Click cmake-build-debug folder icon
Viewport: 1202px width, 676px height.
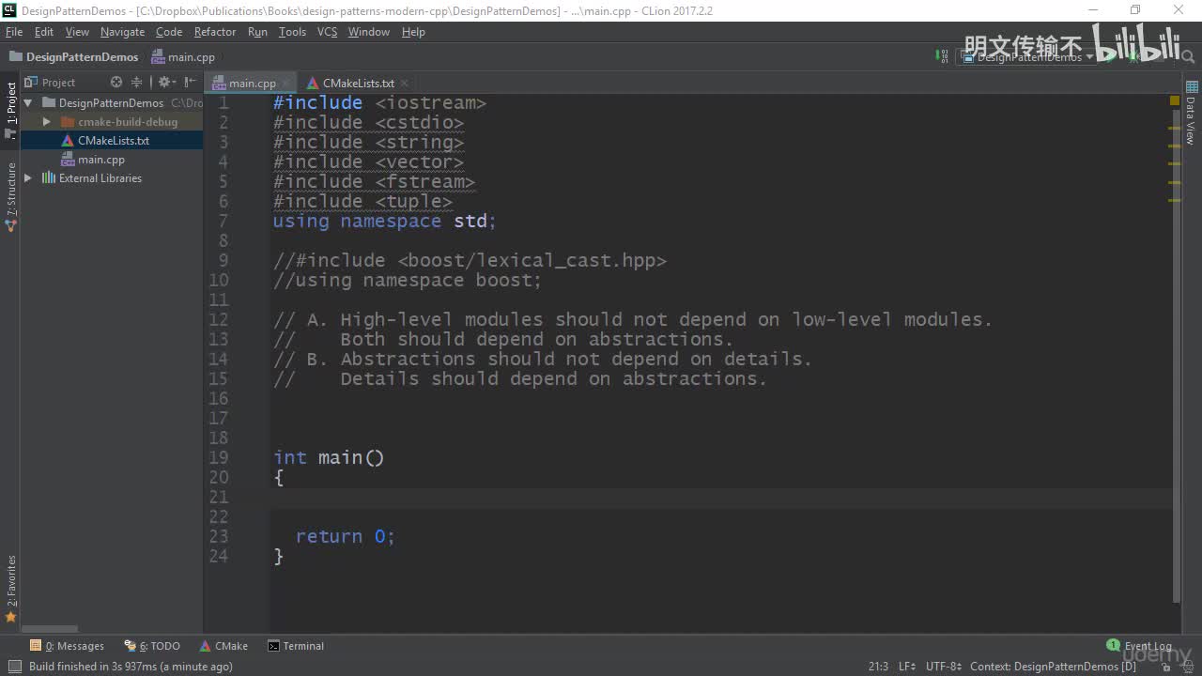[x=68, y=122]
